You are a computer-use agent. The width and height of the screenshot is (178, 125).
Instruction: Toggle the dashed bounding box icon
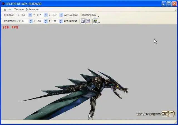(x=88, y=21)
